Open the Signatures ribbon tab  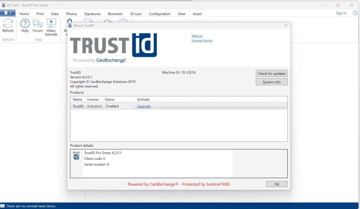pyautogui.click(x=92, y=14)
